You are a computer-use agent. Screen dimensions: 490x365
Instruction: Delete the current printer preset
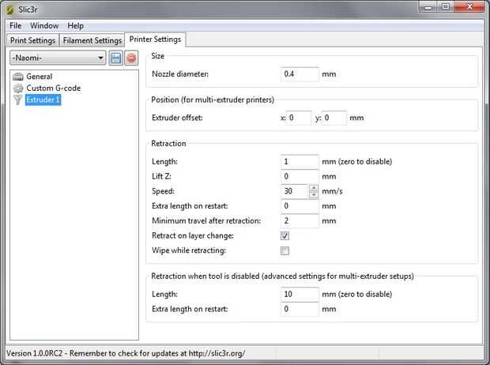click(131, 58)
